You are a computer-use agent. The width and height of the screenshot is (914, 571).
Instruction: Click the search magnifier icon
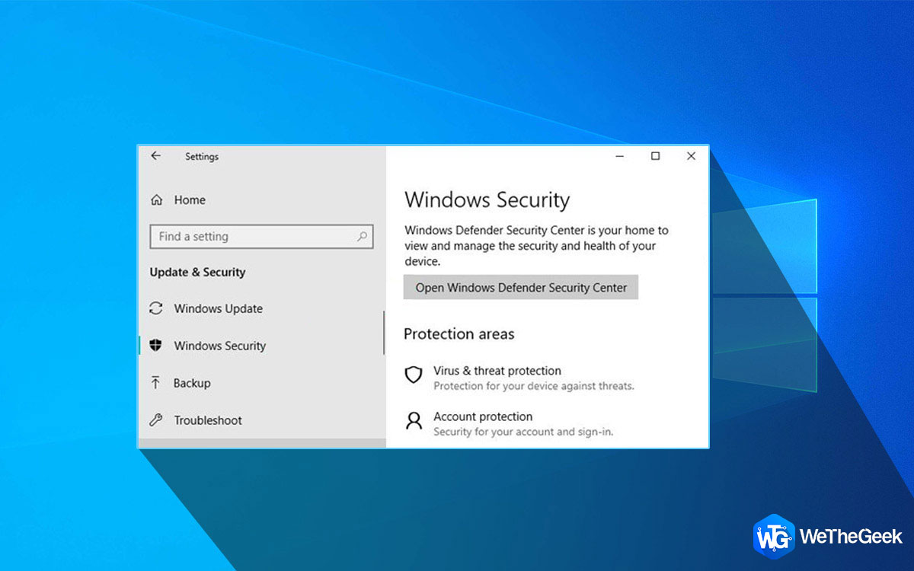tap(362, 237)
